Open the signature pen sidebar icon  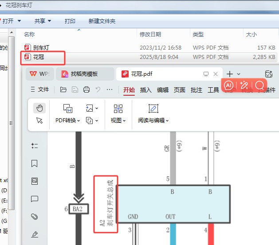point(35,234)
